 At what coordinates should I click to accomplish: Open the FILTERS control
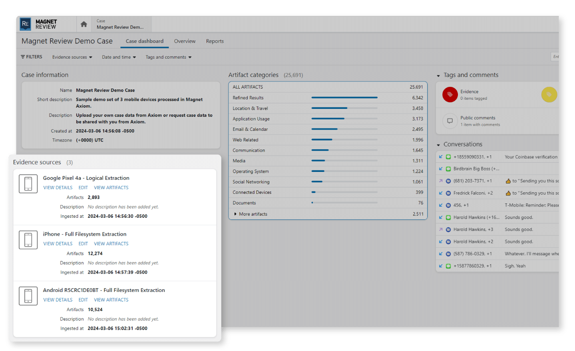(31, 57)
